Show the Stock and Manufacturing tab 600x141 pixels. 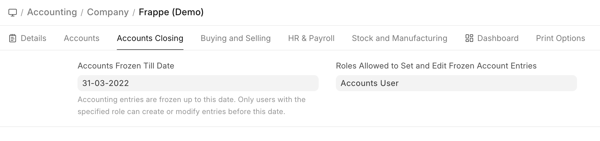point(399,38)
